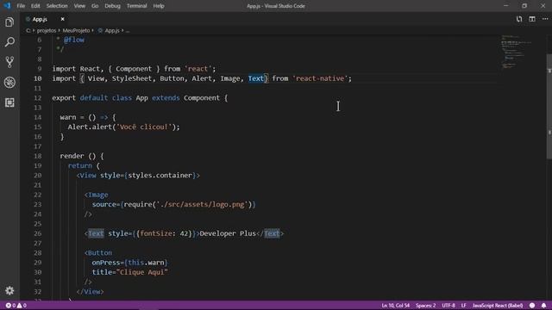Click the closing View tag on line 32

[x=90, y=291]
